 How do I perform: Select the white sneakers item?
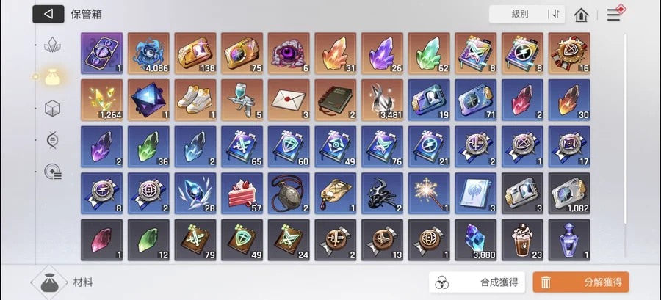coord(195,100)
